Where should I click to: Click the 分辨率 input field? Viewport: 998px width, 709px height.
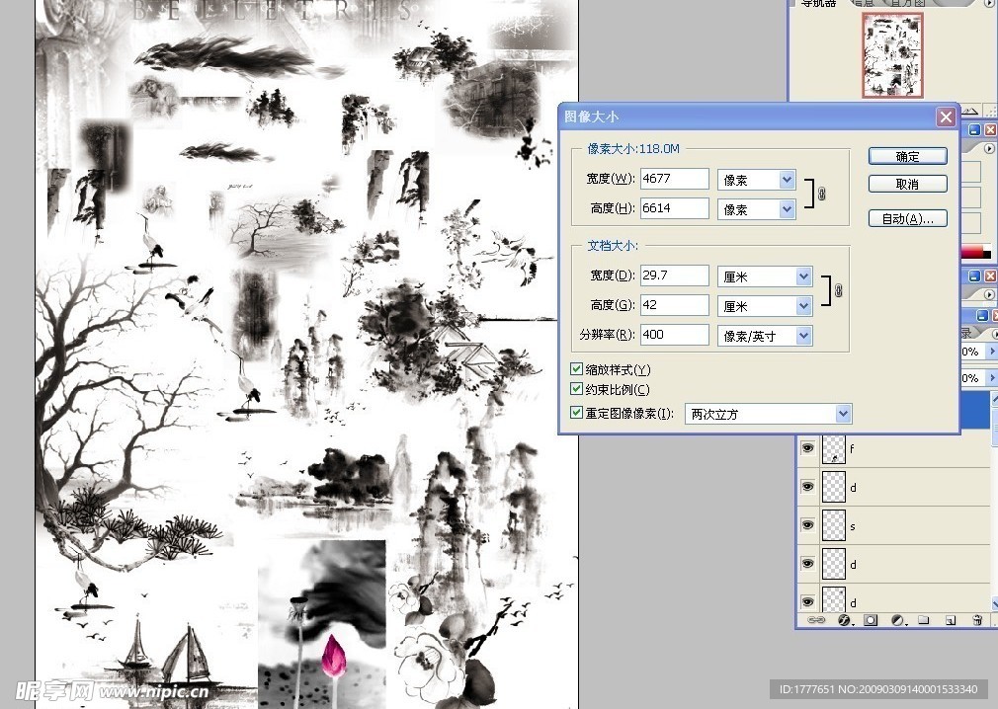coord(674,335)
